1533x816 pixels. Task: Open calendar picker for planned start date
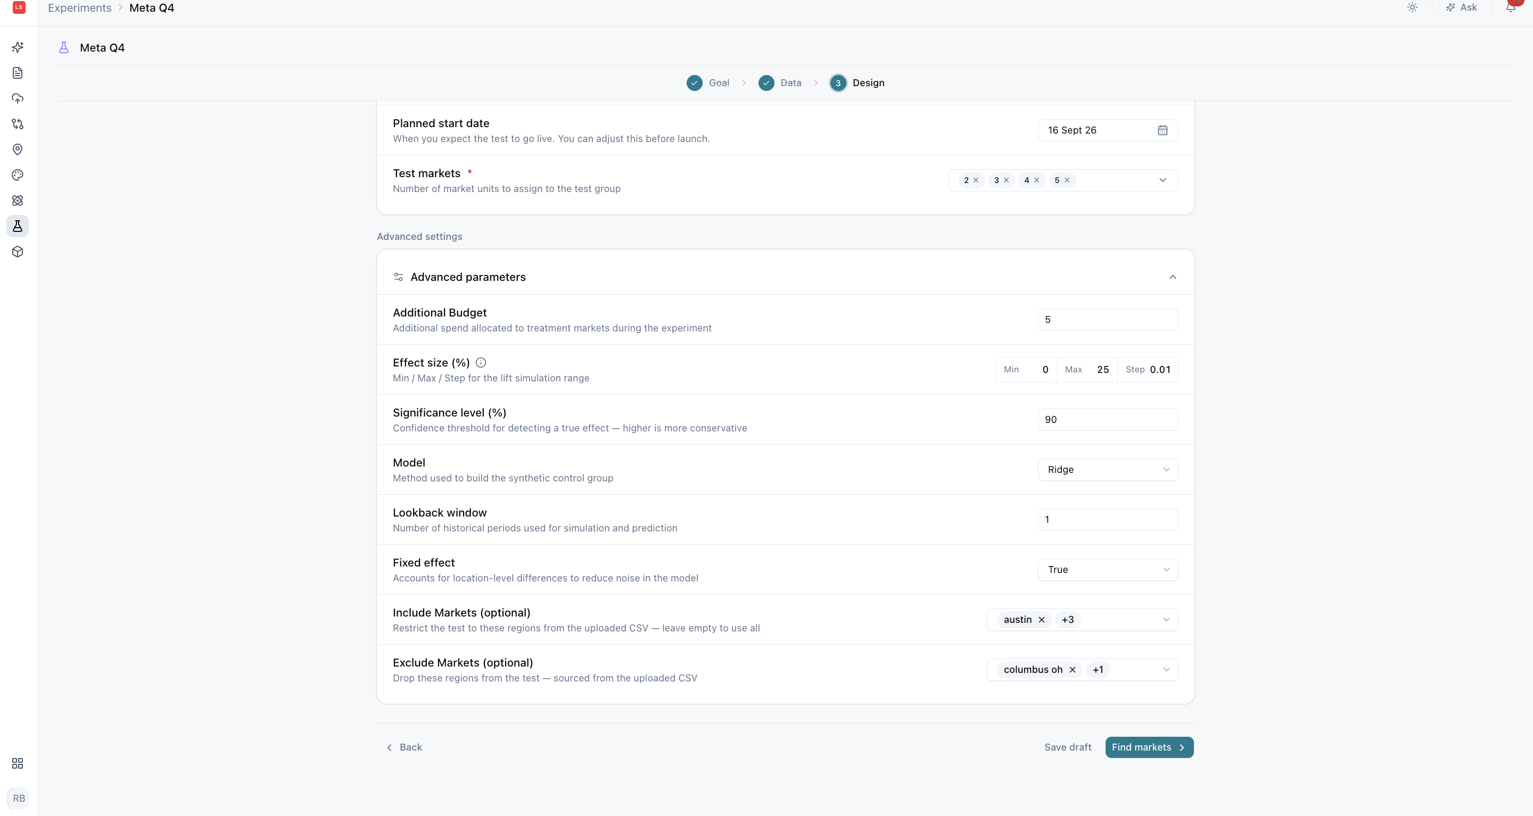coord(1162,130)
